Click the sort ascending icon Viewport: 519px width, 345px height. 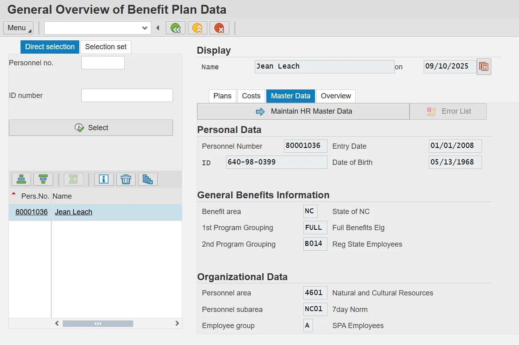21,179
